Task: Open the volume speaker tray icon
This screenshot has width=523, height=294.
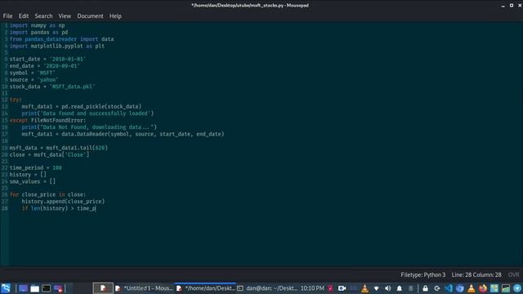Action: [x=388, y=288]
